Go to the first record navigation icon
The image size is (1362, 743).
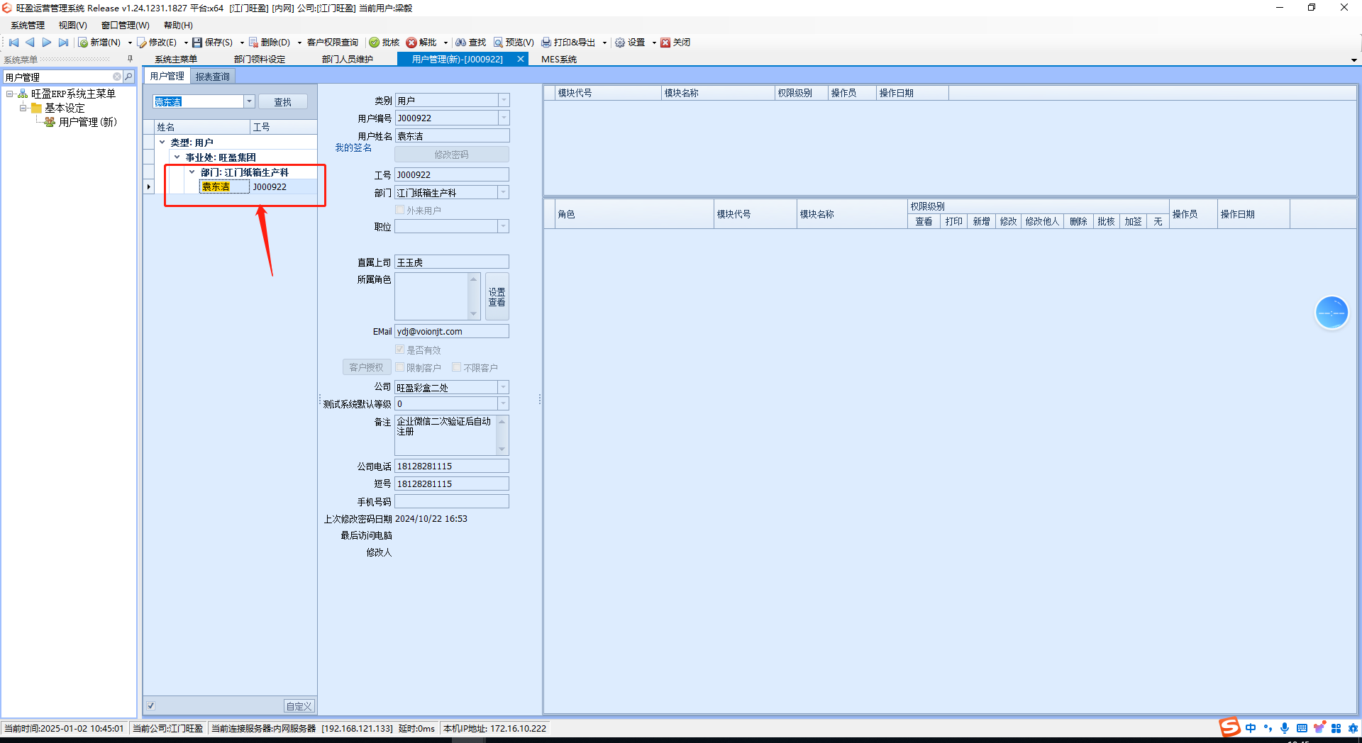coord(13,43)
